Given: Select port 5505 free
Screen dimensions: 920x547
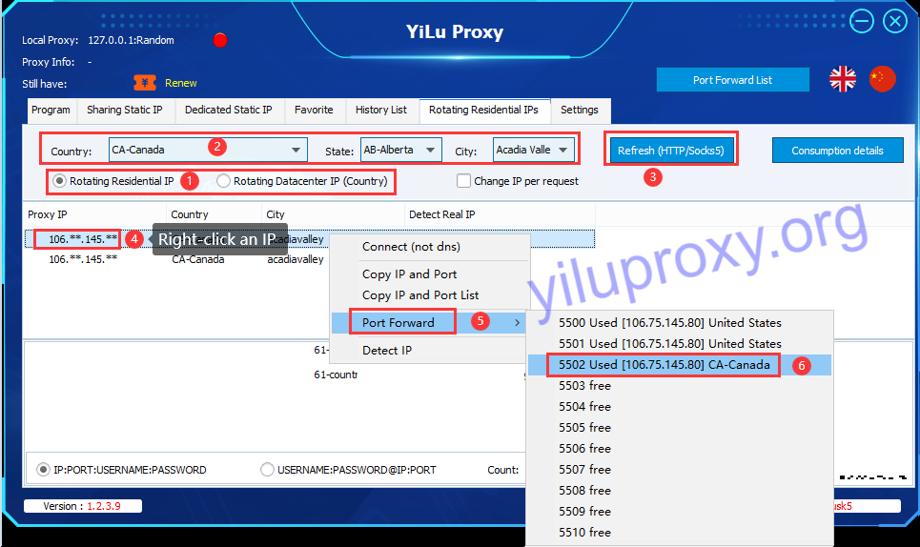Looking at the screenshot, I should [x=680, y=428].
